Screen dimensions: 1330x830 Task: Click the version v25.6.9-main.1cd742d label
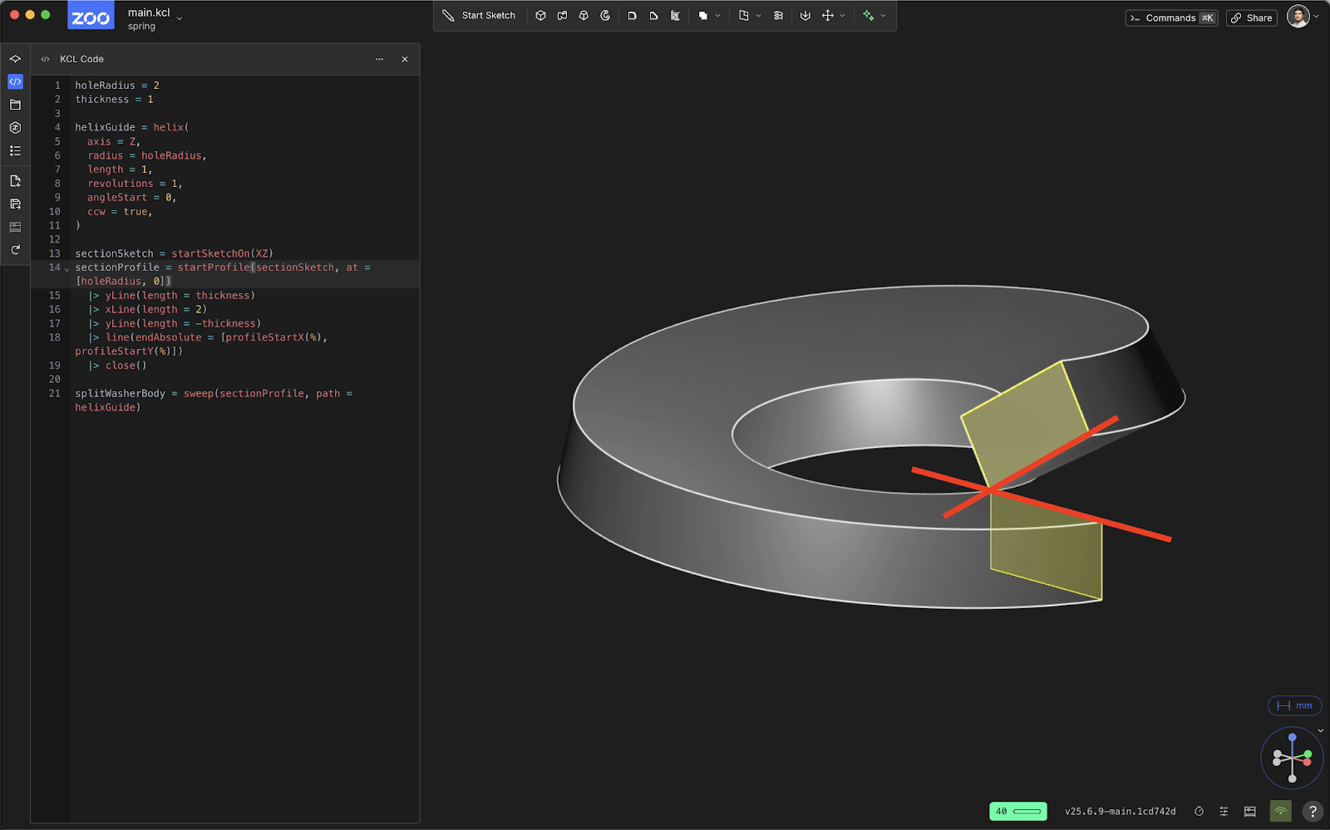[x=1120, y=811]
